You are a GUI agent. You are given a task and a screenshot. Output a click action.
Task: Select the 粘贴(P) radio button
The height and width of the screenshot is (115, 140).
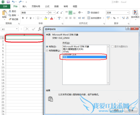click(47, 47)
